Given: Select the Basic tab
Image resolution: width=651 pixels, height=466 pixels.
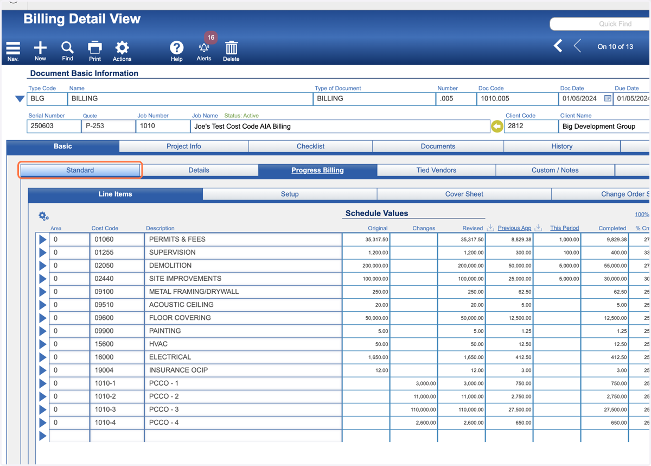Looking at the screenshot, I should (x=63, y=146).
